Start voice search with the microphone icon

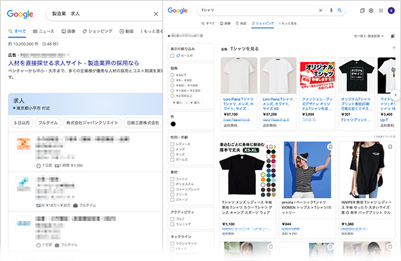tap(331, 10)
